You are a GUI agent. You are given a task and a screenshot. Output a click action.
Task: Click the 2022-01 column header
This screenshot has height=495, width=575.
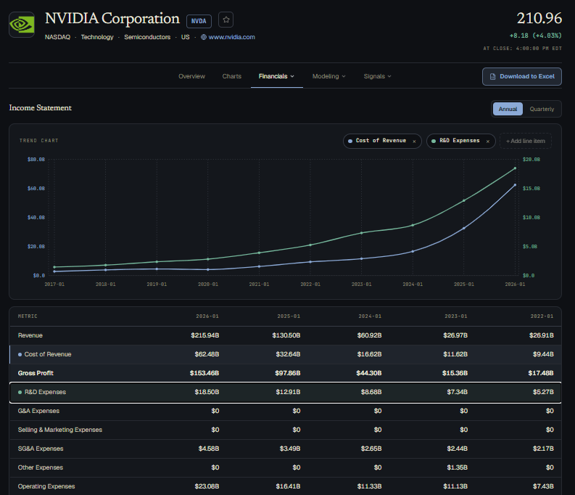[x=542, y=316]
